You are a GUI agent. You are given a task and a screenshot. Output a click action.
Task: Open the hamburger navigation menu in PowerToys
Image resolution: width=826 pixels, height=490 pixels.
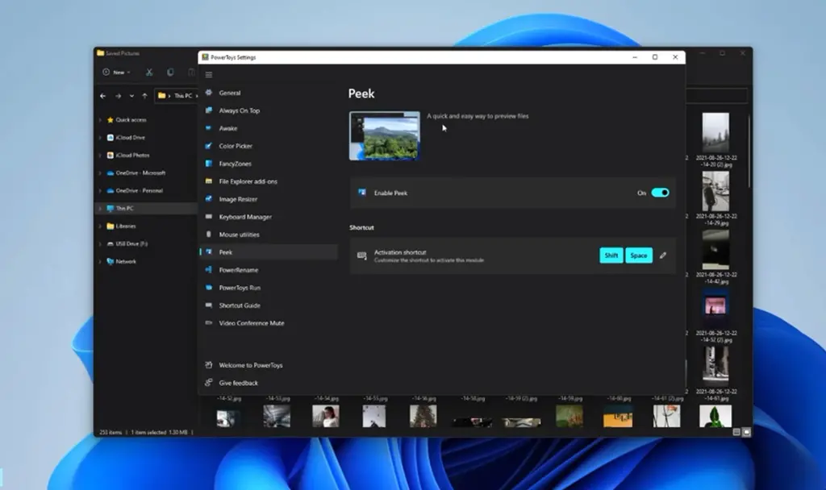pyautogui.click(x=209, y=75)
